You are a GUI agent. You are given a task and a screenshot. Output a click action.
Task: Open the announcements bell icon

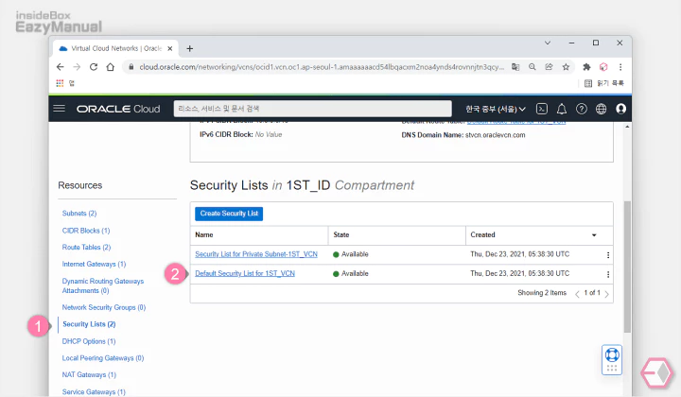tap(562, 109)
